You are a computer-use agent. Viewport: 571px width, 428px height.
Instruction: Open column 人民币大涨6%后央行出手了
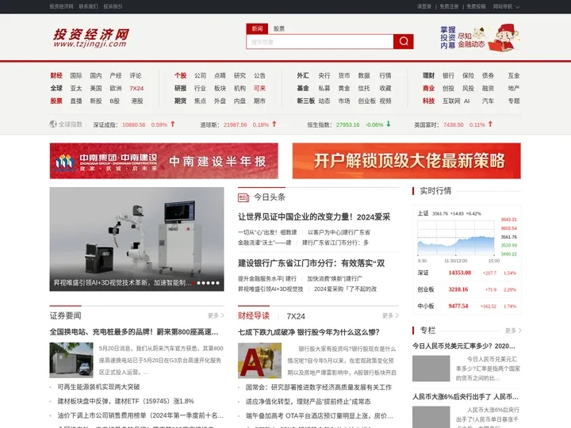(x=465, y=397)
